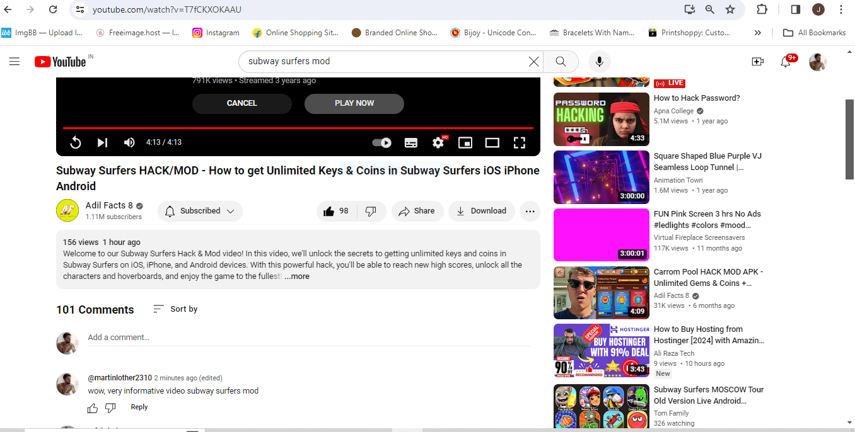Screen dimensions: 855x432
Task: Open All Bookmarks folder
Action: 815,33
